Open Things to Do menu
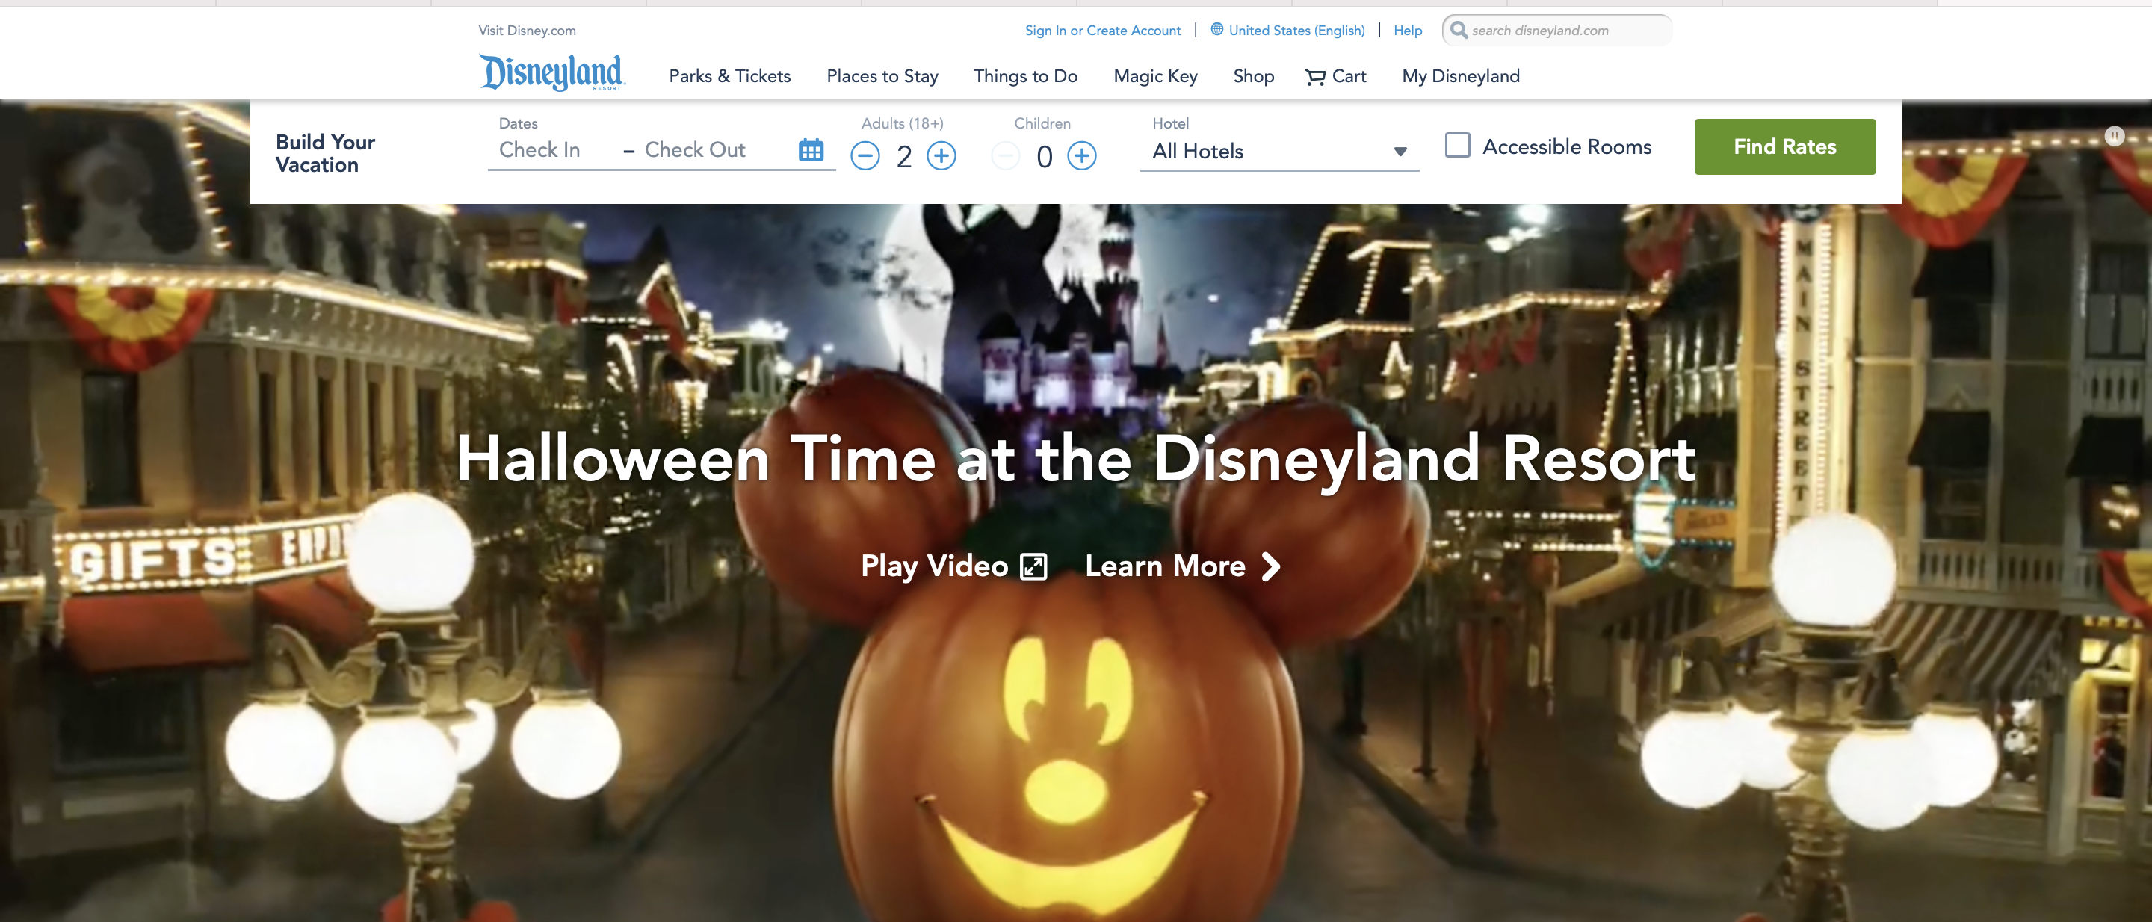Image resolution: width=2152 pixels, height=922 pixels. [x=1025, y=76]
